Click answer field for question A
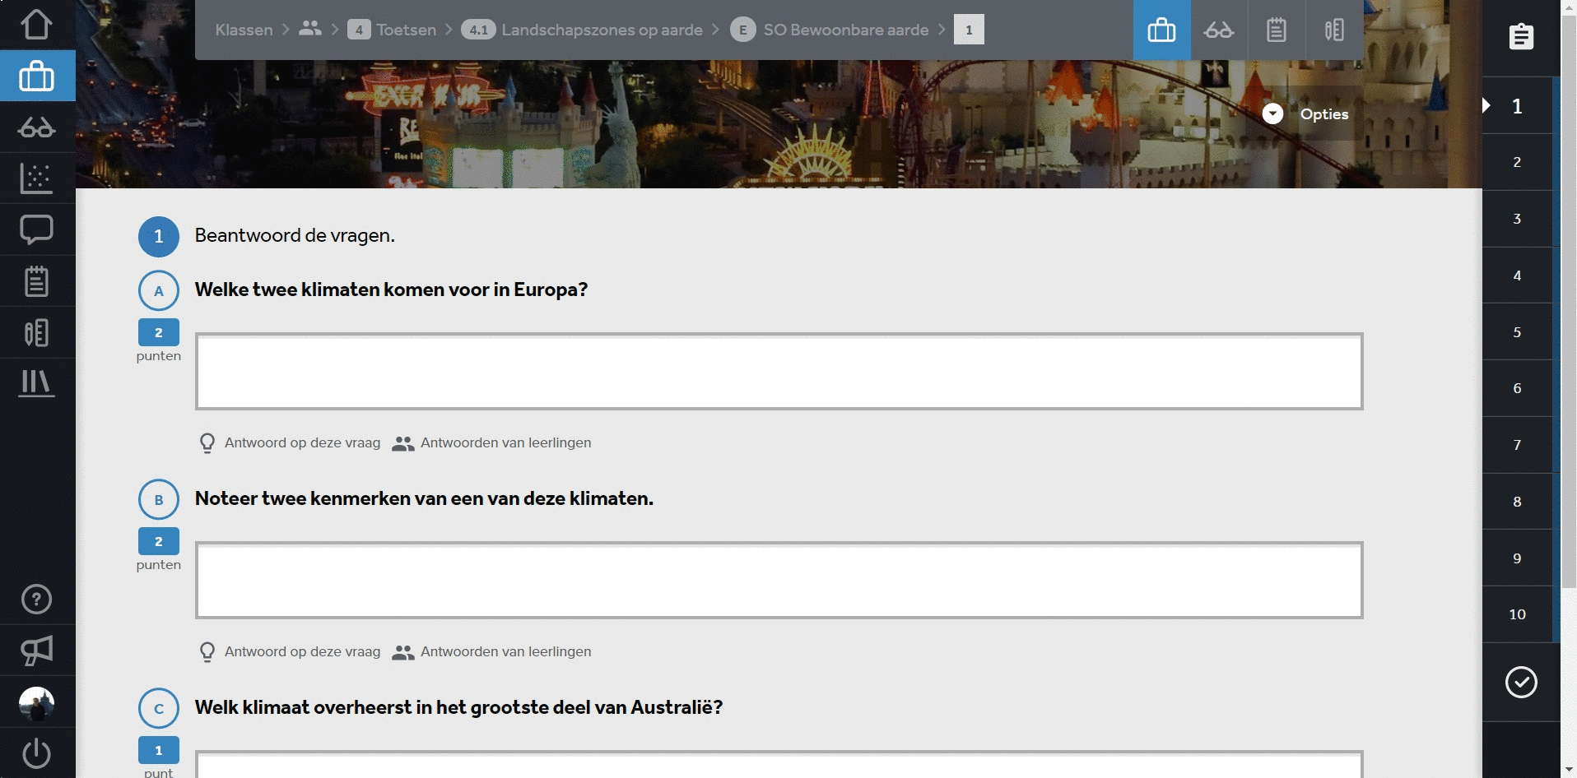Viewport: 1577px width, 778px height. [779, 371]
